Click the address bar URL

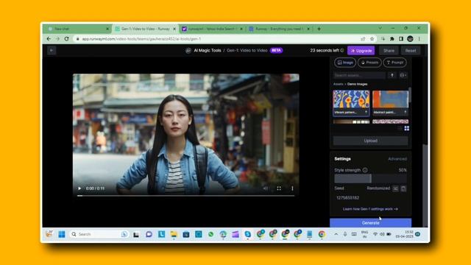141,39
